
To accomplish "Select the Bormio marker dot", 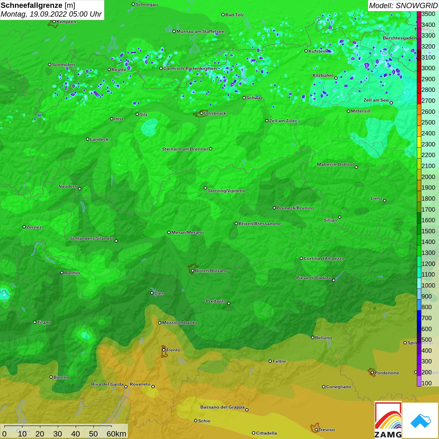I will click(62, 272).
